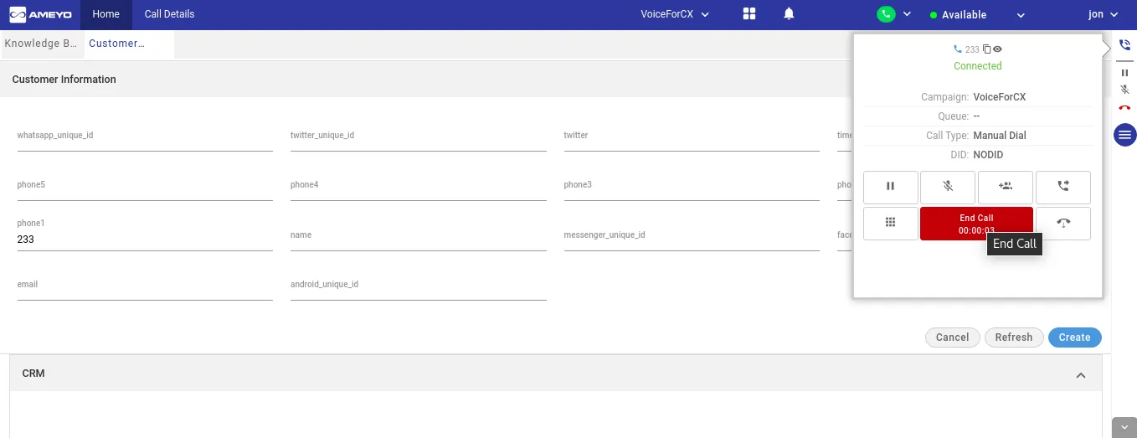Click the twitter input field
This screenshot has height=438, width=1137.
click(x=692, y=139)
